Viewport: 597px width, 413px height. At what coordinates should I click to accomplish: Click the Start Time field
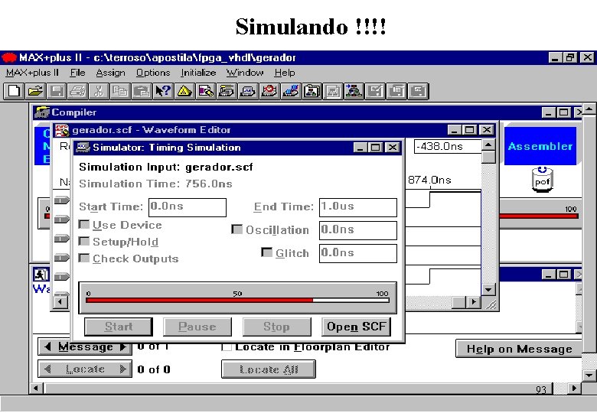[188, 207]
